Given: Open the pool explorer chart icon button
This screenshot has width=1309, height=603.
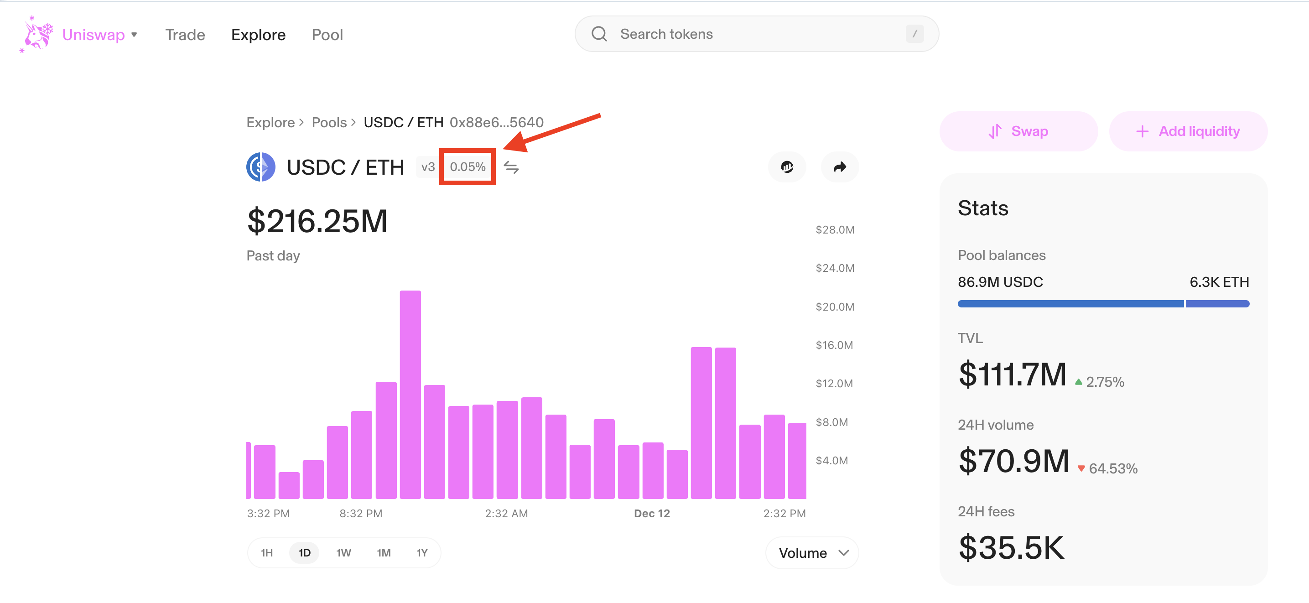Looking at the screenshot, I should [787, 166].
